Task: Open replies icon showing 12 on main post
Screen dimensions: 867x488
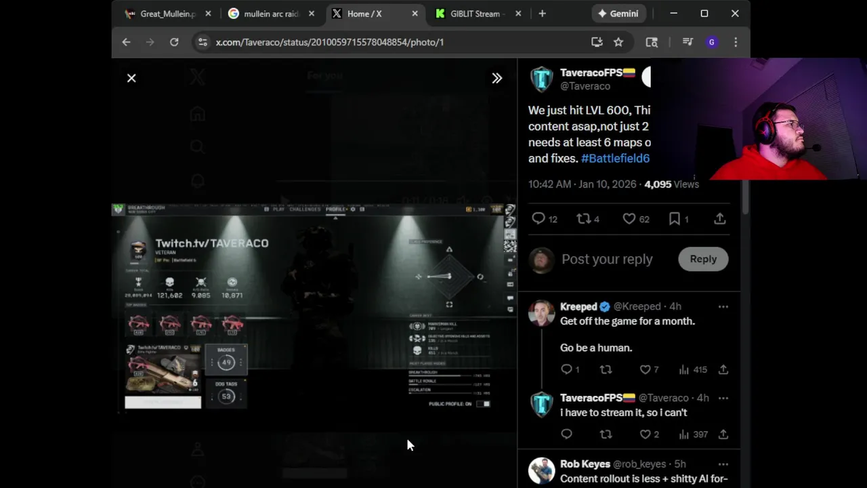Action: (544, 219)
